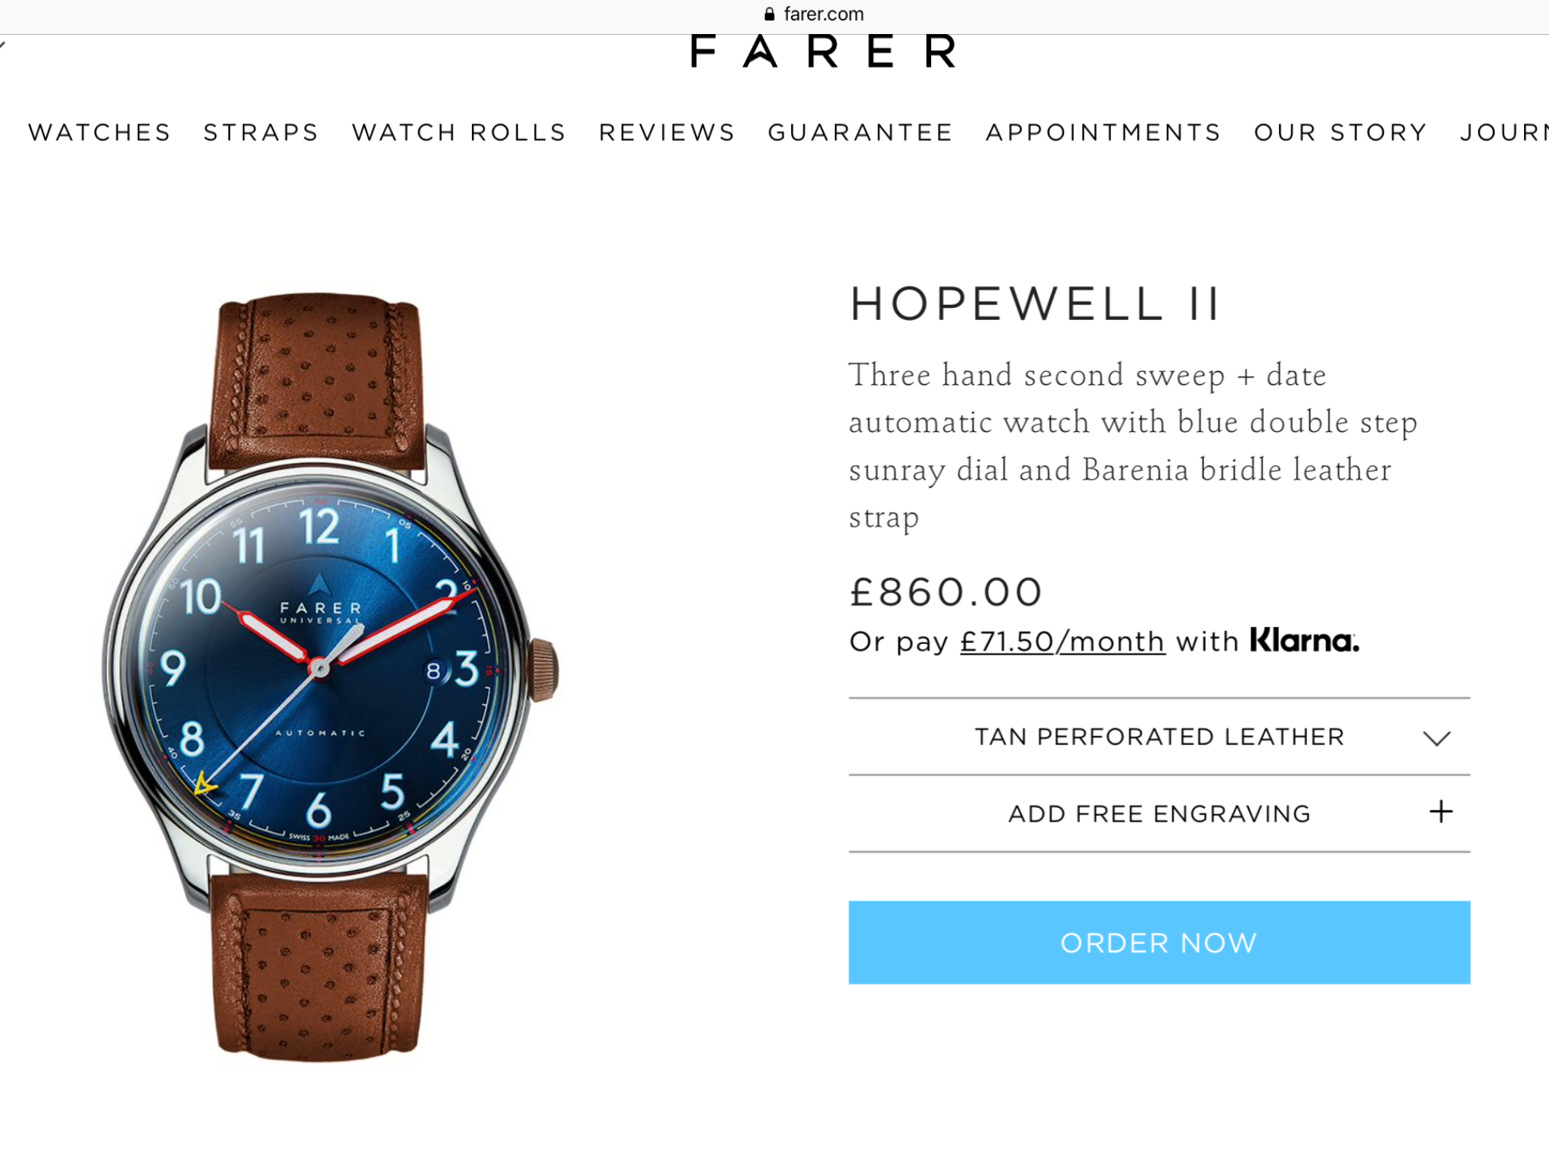Select Appointments in the navigation bar
The image size is (1549, 1162).
coord(1104,132)
